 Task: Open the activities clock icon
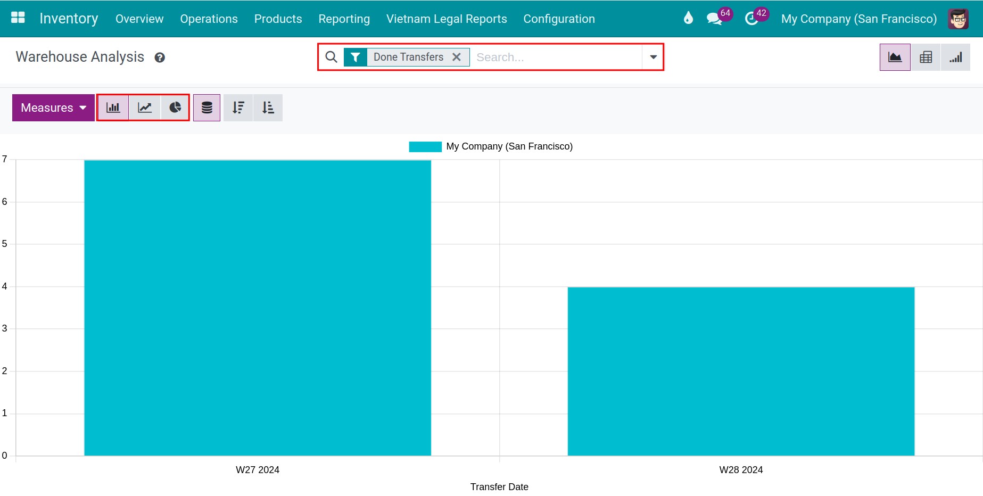[751, 19]
